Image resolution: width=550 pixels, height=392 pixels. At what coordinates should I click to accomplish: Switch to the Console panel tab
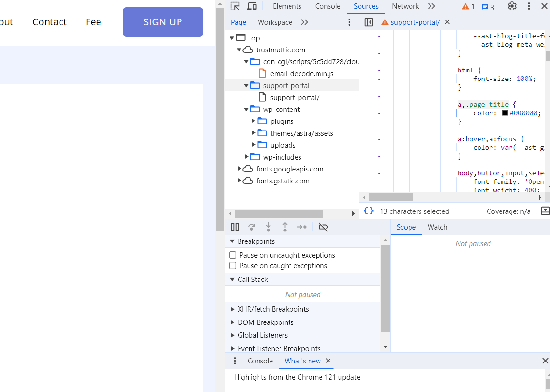click(x=328, y=6)
